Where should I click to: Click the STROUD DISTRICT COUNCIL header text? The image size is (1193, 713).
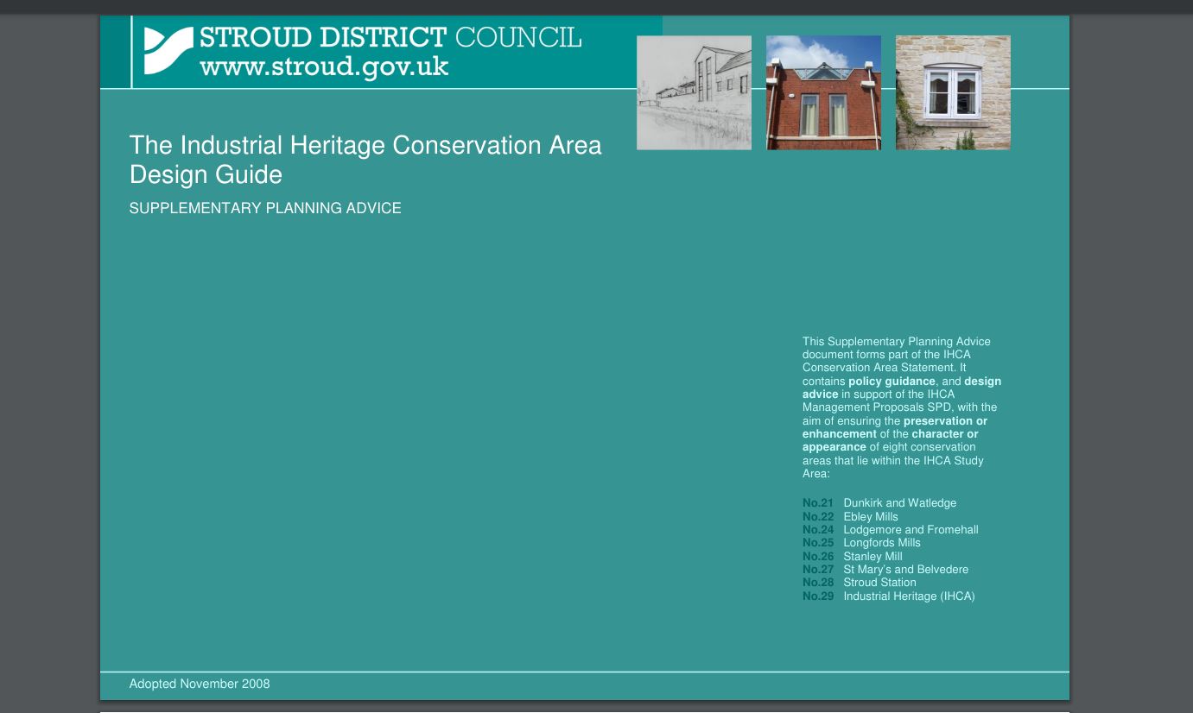pos(390,37)
